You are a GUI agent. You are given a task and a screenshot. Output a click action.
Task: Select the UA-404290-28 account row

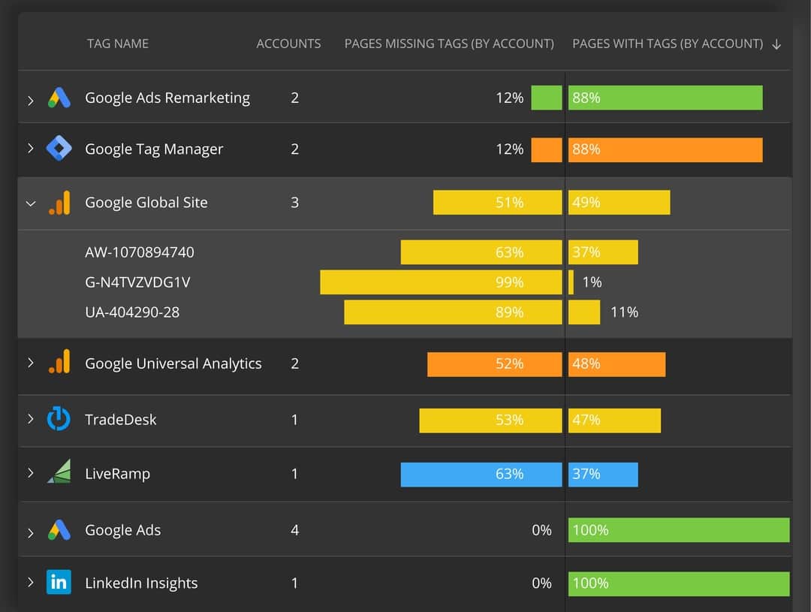405,312
